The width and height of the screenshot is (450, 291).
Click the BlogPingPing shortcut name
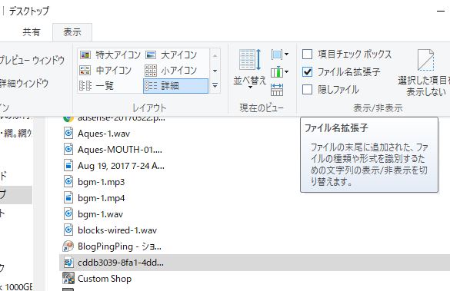(x=119, y=246)
